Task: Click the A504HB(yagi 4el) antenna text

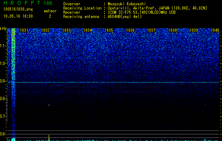Action: pos(125,17)
